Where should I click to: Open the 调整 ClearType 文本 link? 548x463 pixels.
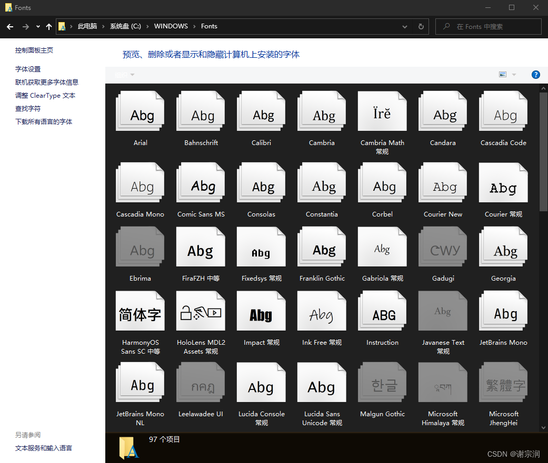tap(45, 95)
